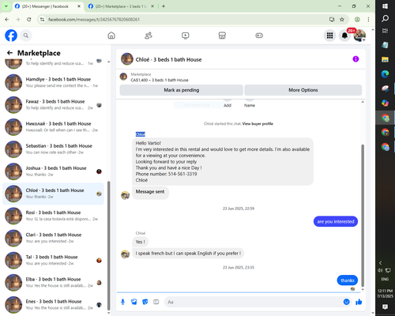Open Windows Start button
This screenshot has height=316, width=395.
[x=385, y=6]
